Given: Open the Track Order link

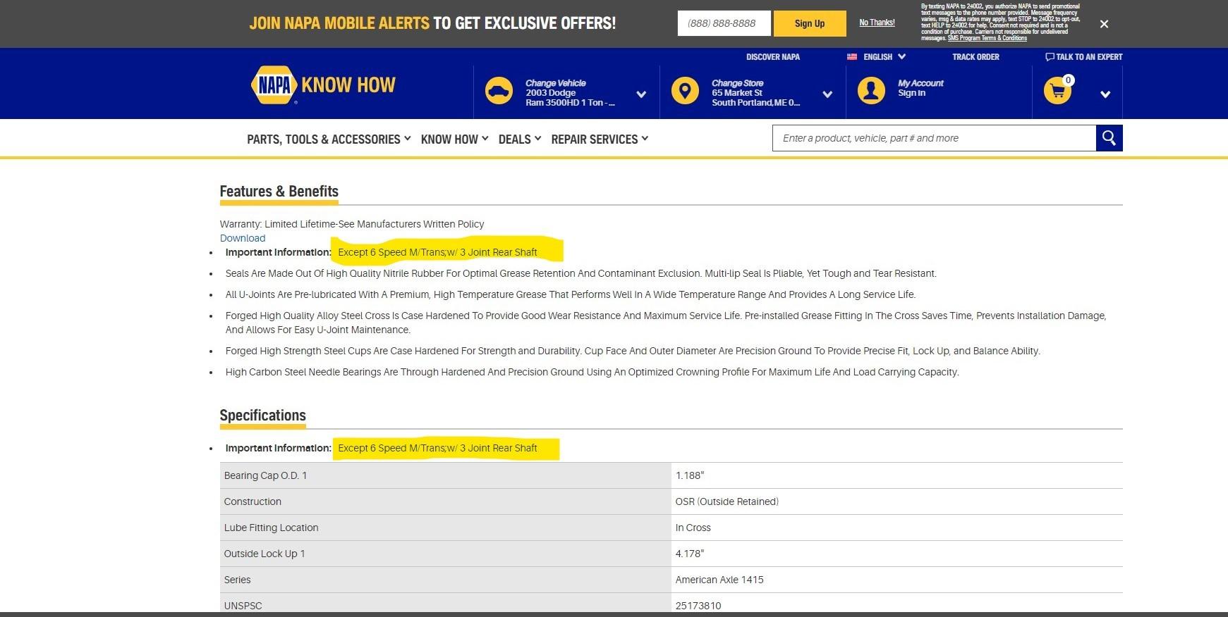Looking at the screenshot, I should click(975, 57).
